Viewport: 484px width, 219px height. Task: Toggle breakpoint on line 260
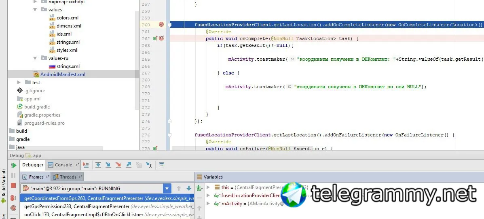(x=161, y=24)
